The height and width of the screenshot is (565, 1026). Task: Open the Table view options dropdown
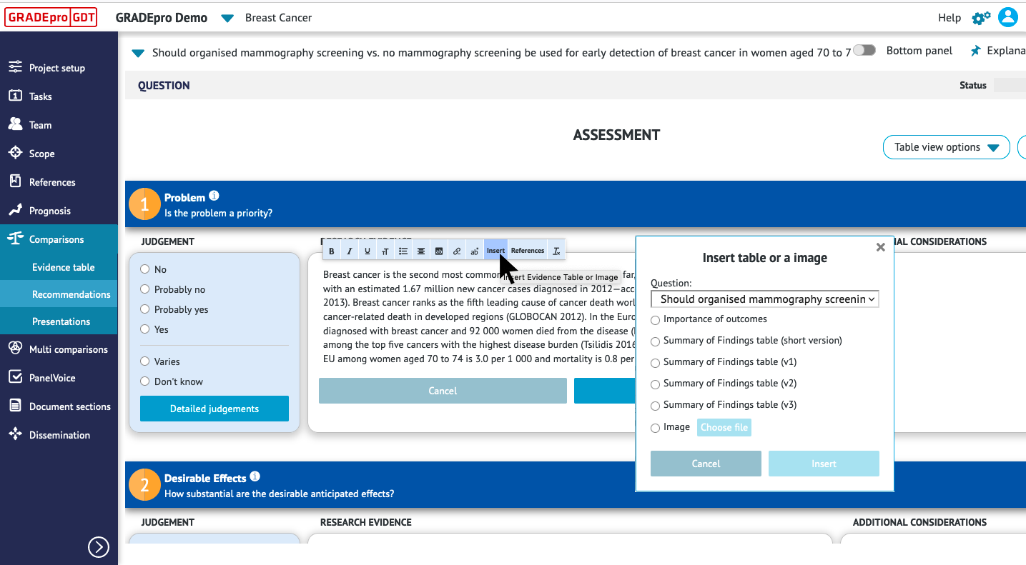coord(946,147)
